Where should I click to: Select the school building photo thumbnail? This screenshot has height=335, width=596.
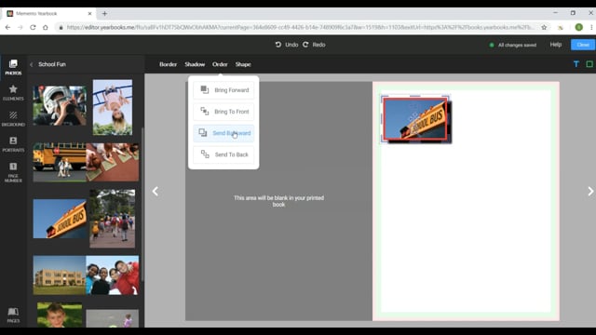click(x=60, y=275)
